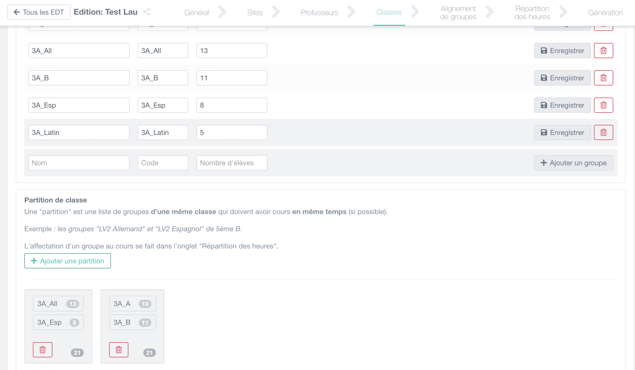Open the Alignement de groupes tab
This screenshot has width=635, height=370.
[x=458, y=12]
